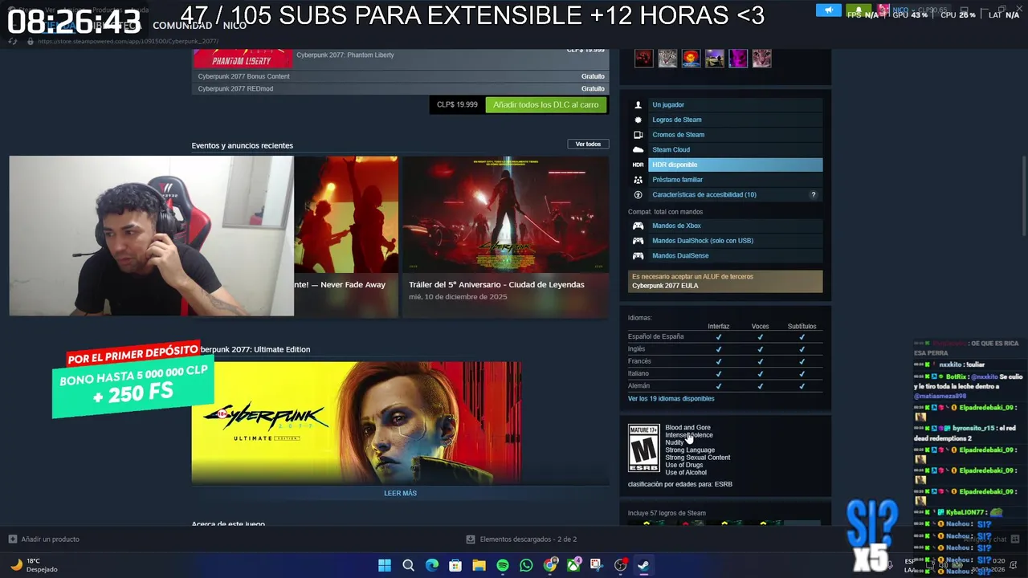This screenshot has width=1028, height=578.
Task: Open the green Steam notifications bell
Action: (x=858, y=10)
